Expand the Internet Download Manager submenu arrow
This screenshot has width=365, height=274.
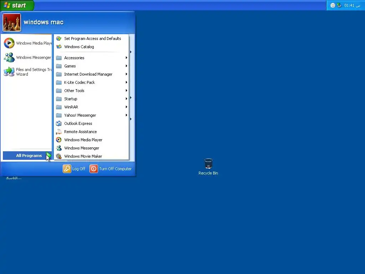(x=127, y=74)
